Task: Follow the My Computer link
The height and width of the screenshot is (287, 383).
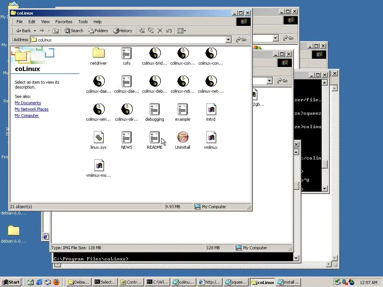Action: [x=27, y=115]
